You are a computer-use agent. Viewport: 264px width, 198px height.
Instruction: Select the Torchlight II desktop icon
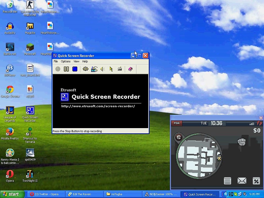(30, 176)
